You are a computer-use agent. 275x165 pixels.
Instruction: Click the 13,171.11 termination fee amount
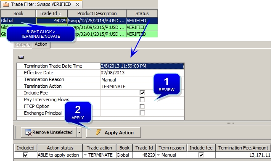(243, 155)
